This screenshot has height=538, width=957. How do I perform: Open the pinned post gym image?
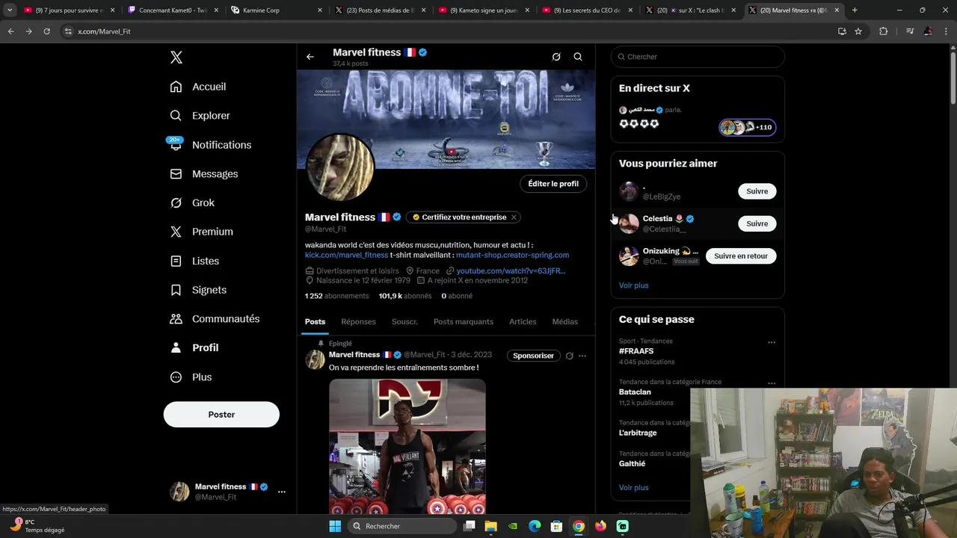point(407,446)
